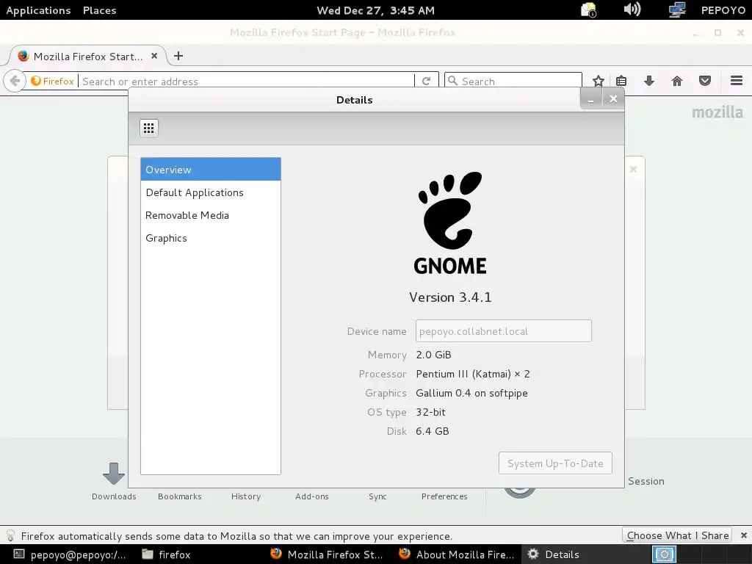Click the System Up-To-Date button
Viewport: 752px width, 564px height.
[x=555, y=463]
